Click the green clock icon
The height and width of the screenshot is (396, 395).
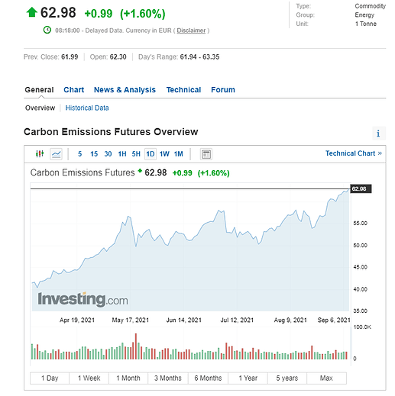47,30
